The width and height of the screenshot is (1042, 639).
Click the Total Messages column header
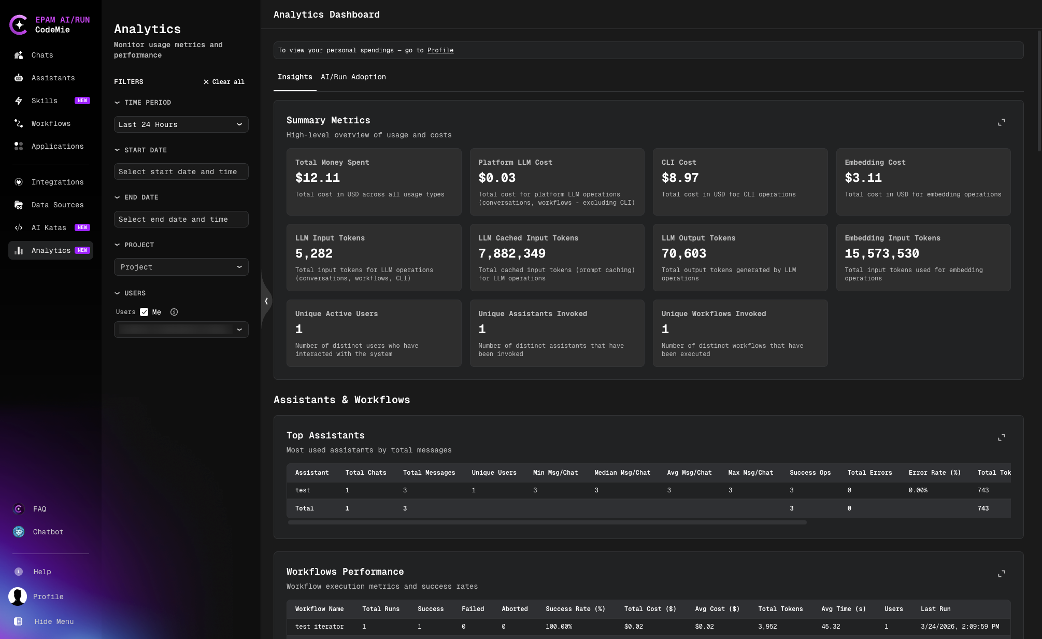point(429,473)
